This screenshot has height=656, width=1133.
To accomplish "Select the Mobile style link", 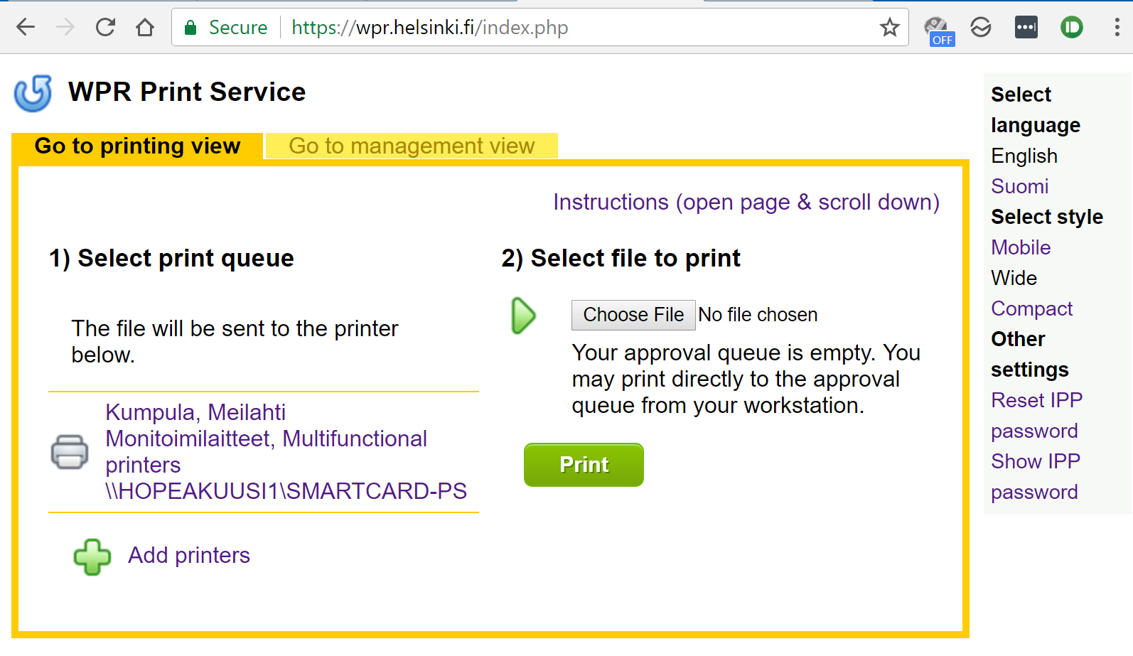I will point(1020,247).
